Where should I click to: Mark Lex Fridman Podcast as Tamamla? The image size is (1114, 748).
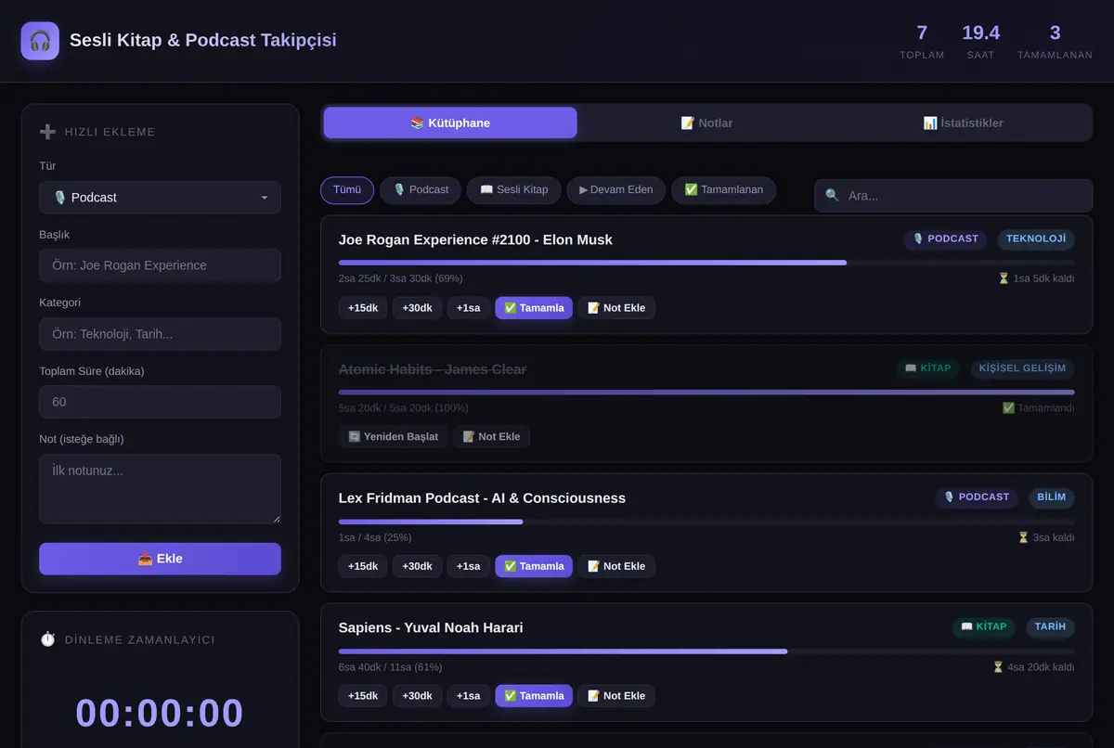coord(534,566)
